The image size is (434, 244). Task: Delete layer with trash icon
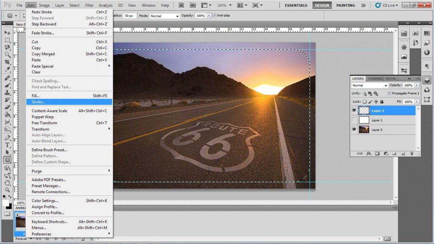click(x=412, y=153)
